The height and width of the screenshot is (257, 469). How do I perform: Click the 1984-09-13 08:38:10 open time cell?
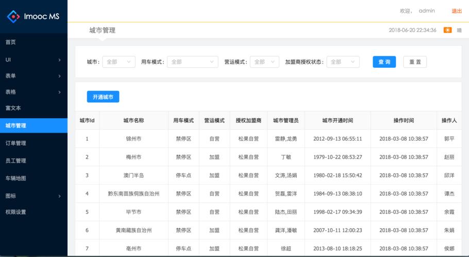pos(338,193)
